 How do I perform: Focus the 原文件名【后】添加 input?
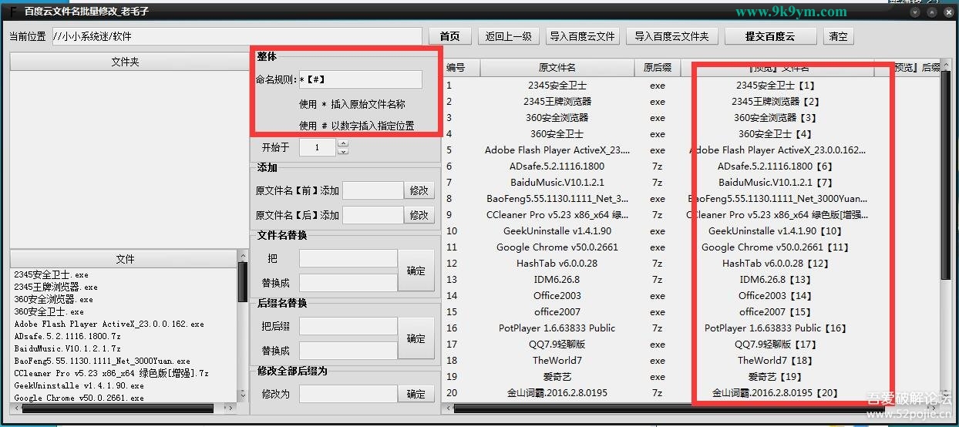point(372,215)
